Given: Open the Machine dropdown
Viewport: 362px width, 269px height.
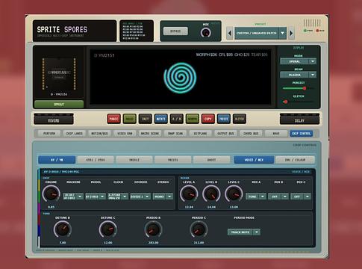Looking at the screenshot, I should click(73, 197).
